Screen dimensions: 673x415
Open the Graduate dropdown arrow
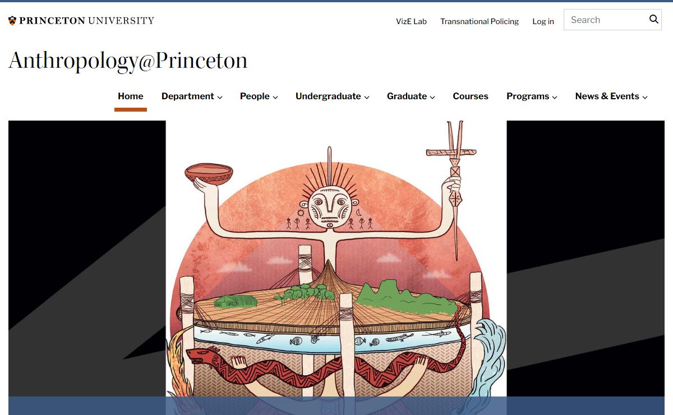coord(432,97)
